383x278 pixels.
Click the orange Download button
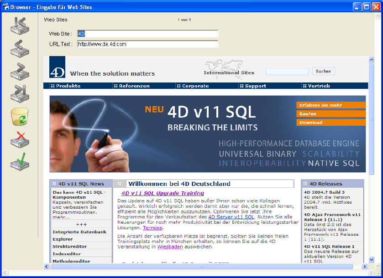pos(331,123)
